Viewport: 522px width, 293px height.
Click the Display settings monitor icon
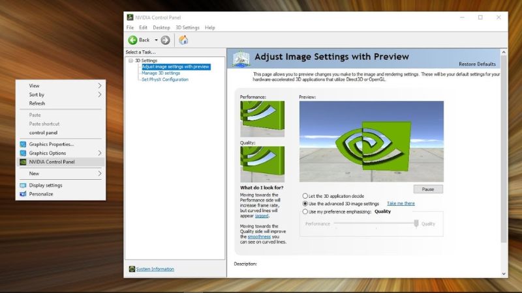coord(23,185)
